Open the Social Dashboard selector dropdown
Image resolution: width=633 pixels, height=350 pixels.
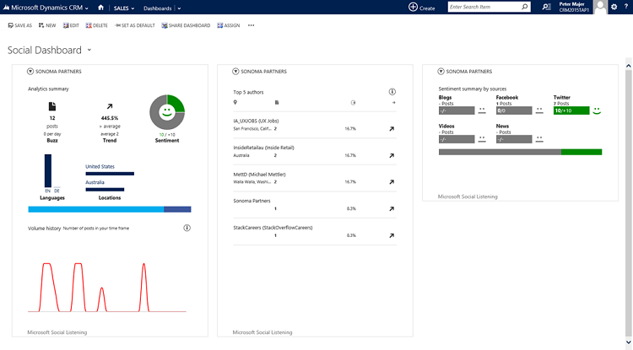pyautogui.click(x=89, y=50)
